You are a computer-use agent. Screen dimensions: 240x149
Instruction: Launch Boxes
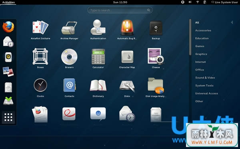tap(40, 58)
